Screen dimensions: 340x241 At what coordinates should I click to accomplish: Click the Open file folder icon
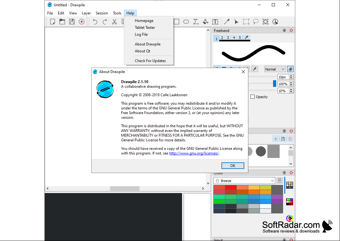coord(62,22)
